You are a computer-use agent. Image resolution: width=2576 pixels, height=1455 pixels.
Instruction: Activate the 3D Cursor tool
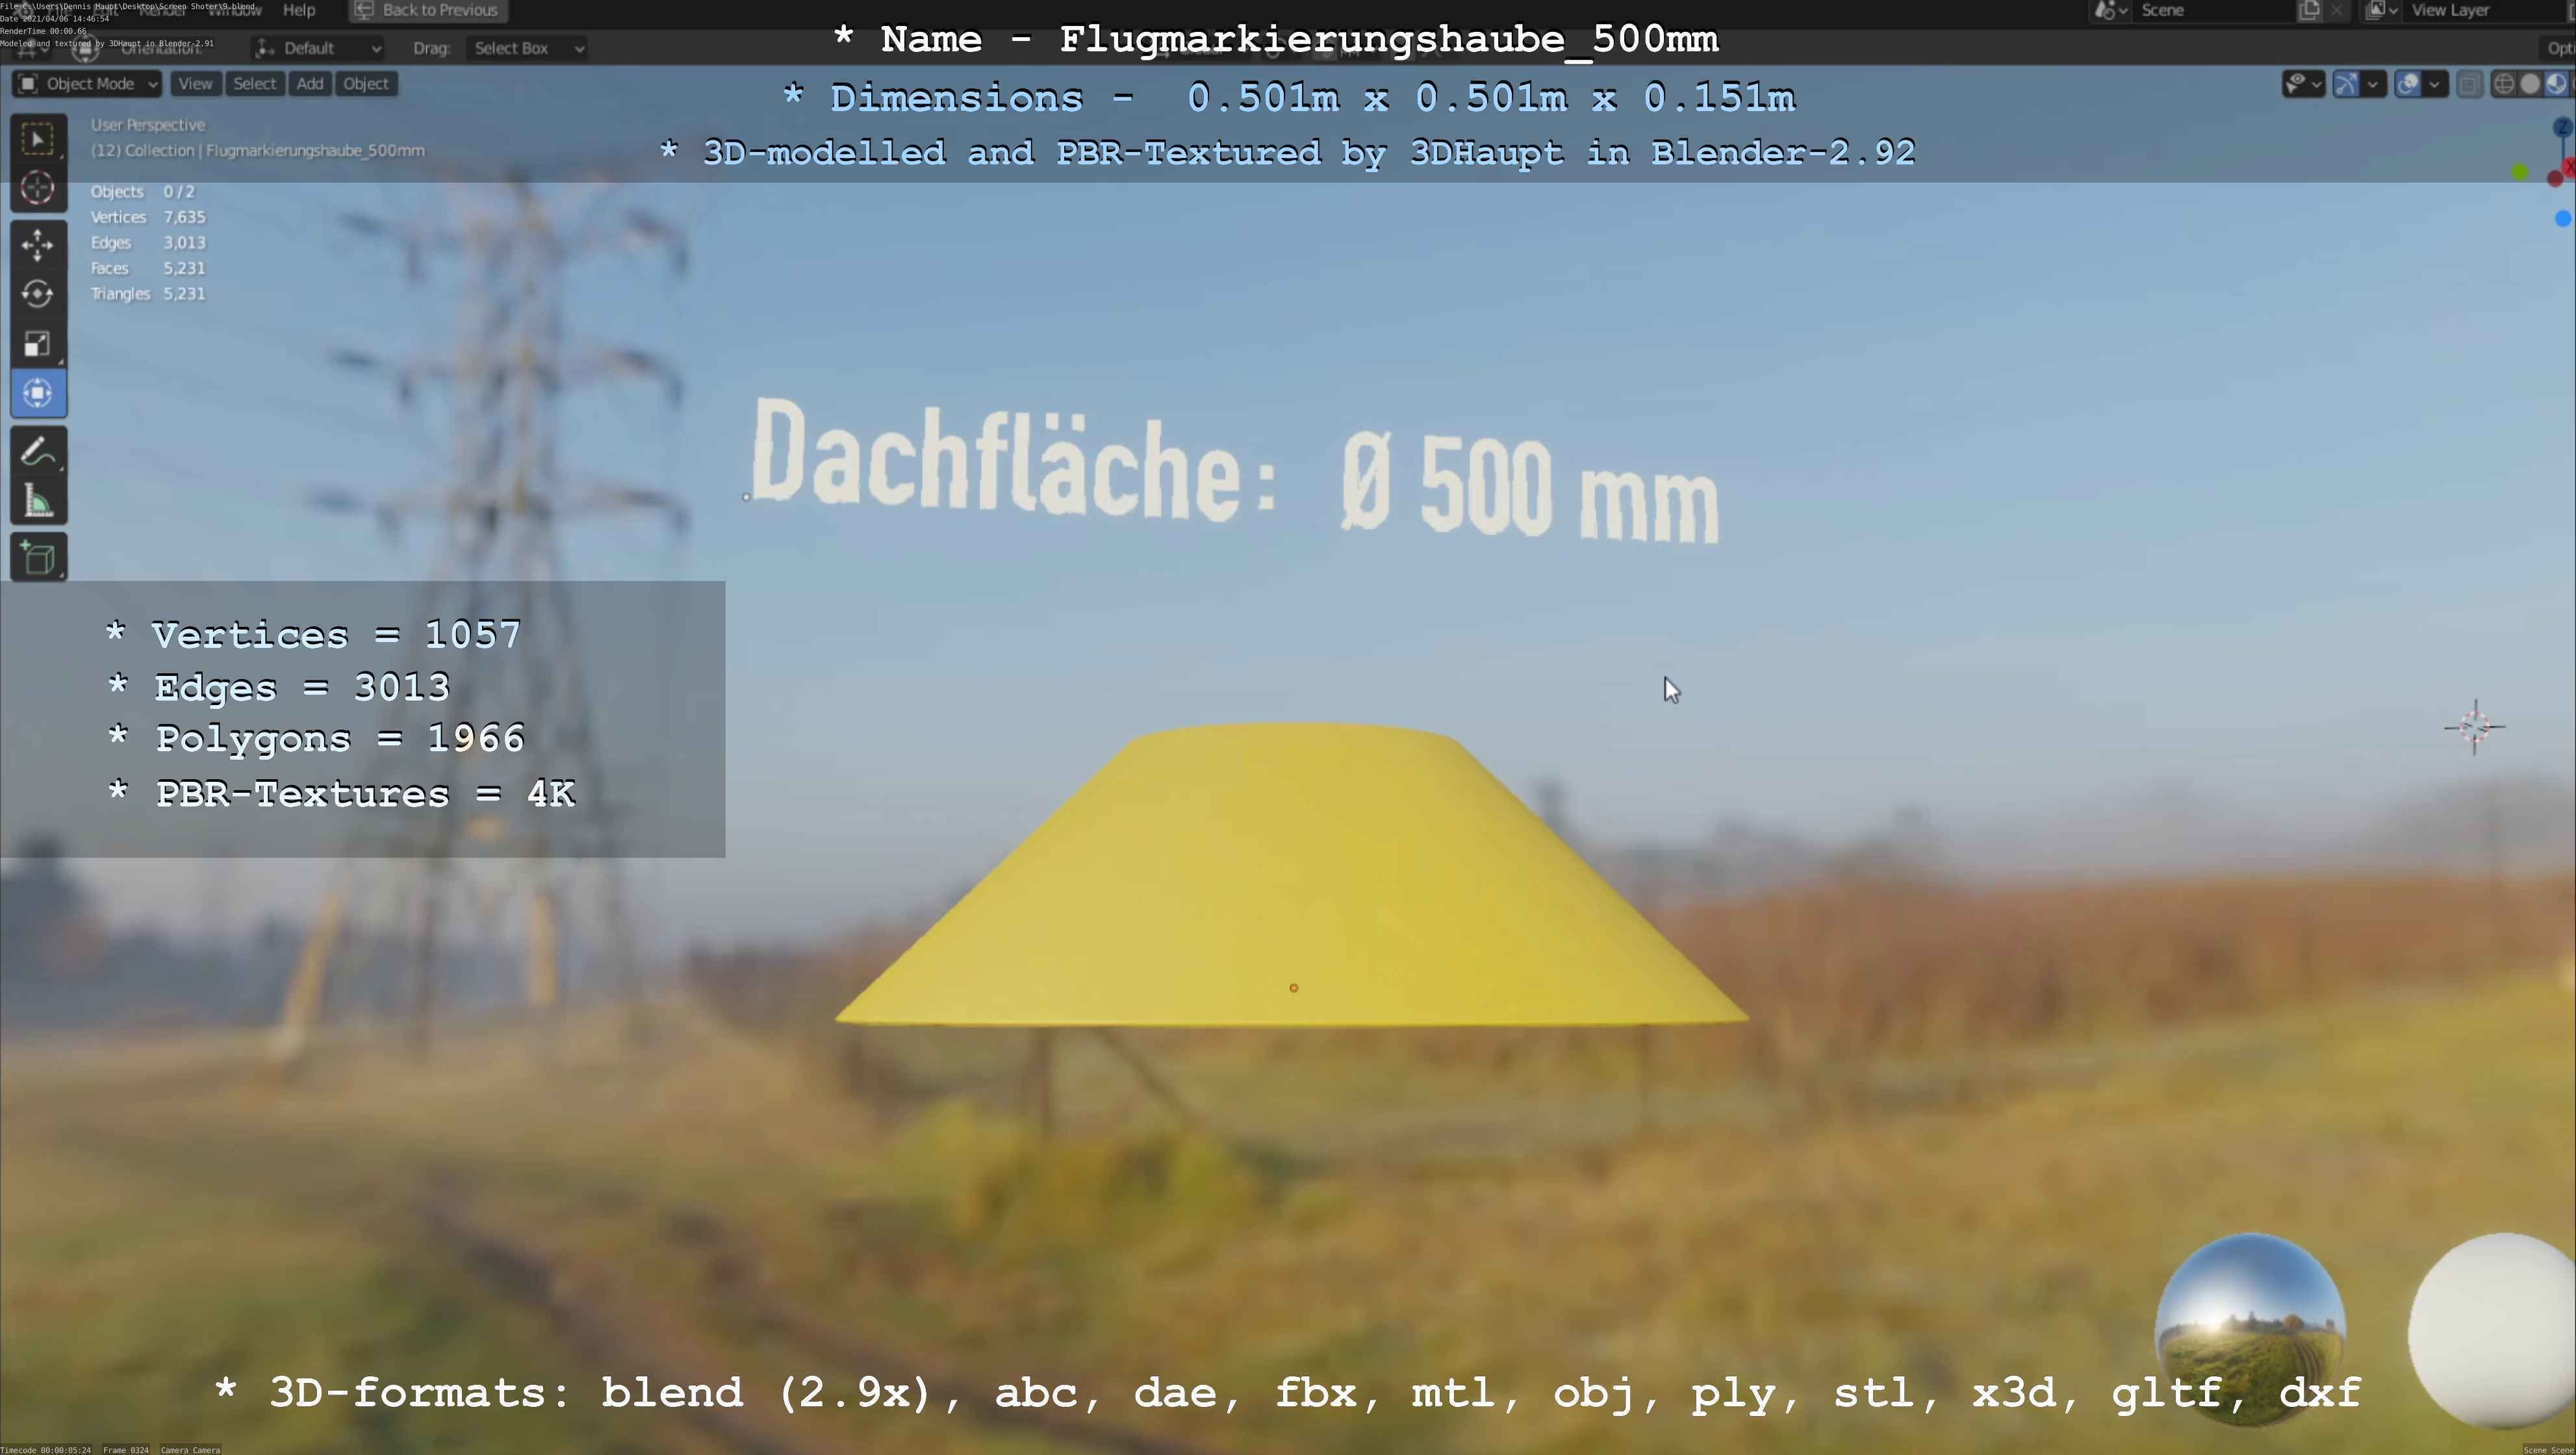pos(38,188)
